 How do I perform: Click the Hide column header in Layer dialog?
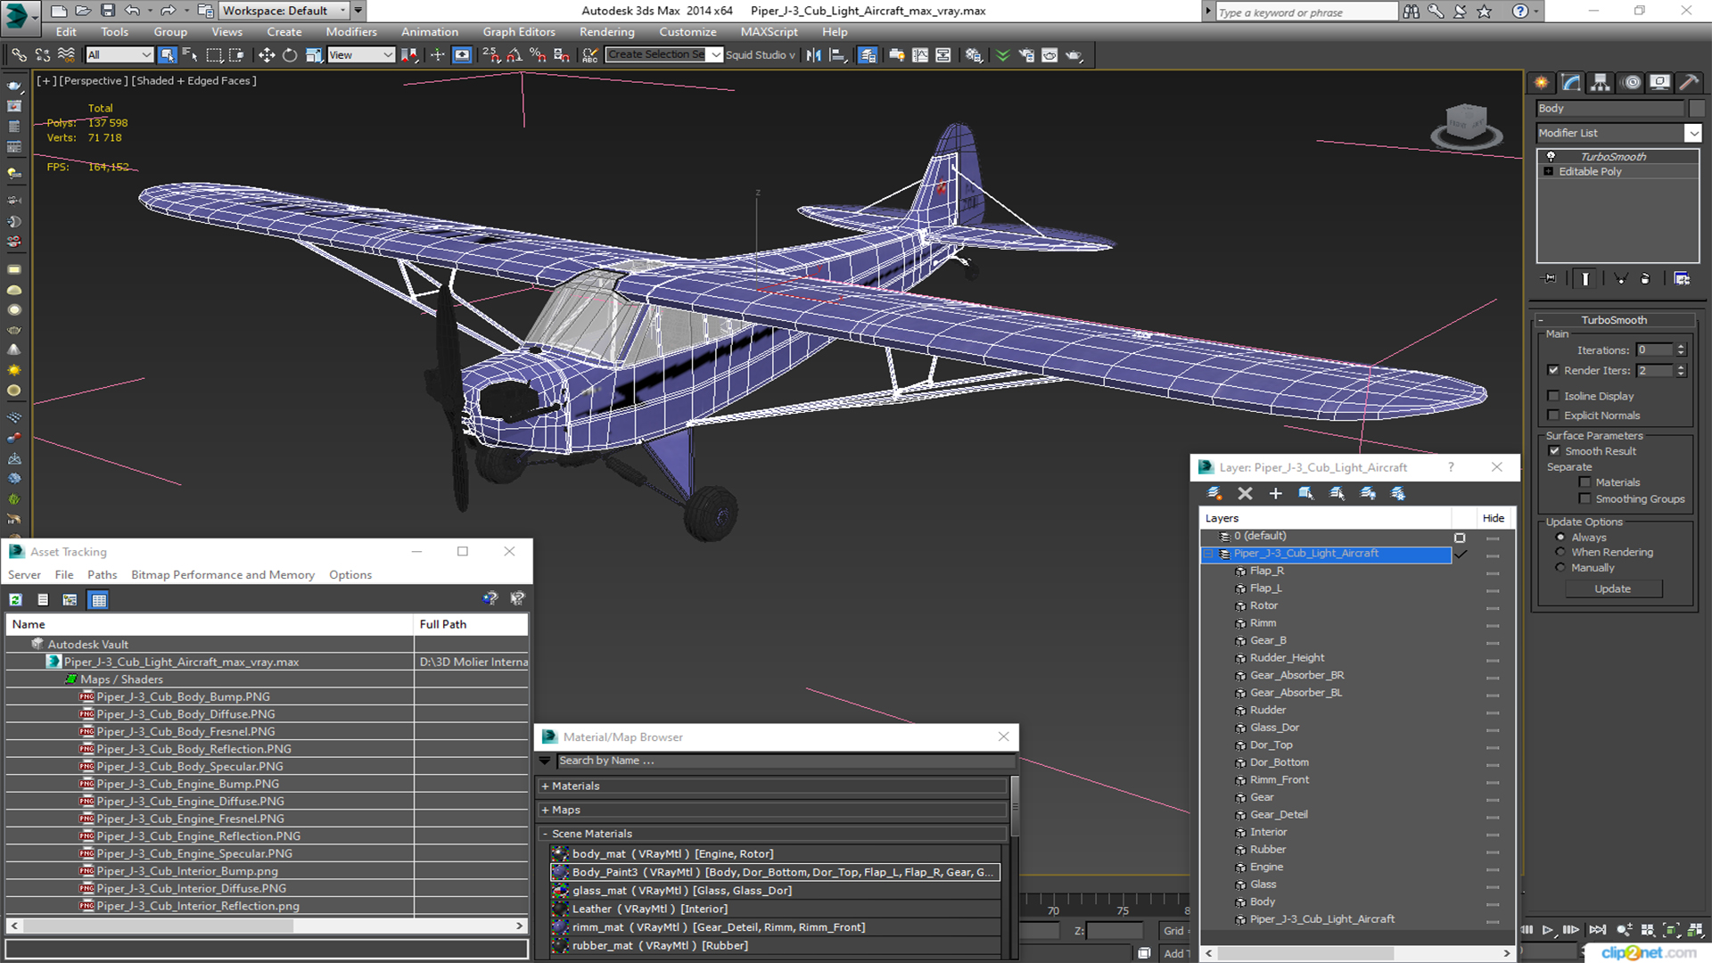pyautogui.click(x=1493, y=518)
